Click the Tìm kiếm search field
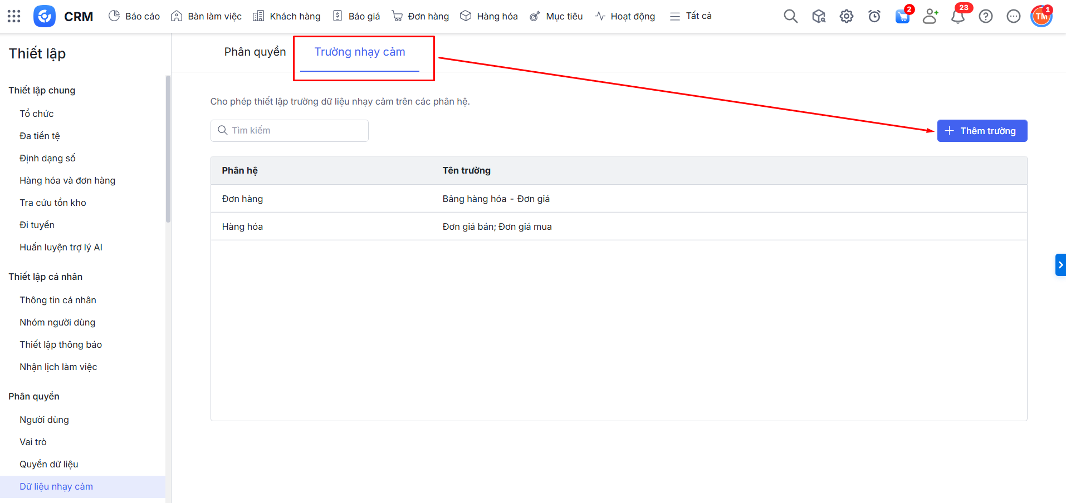Image resolution: width=1066 pixels, height=503 pixels. (290, 130)
